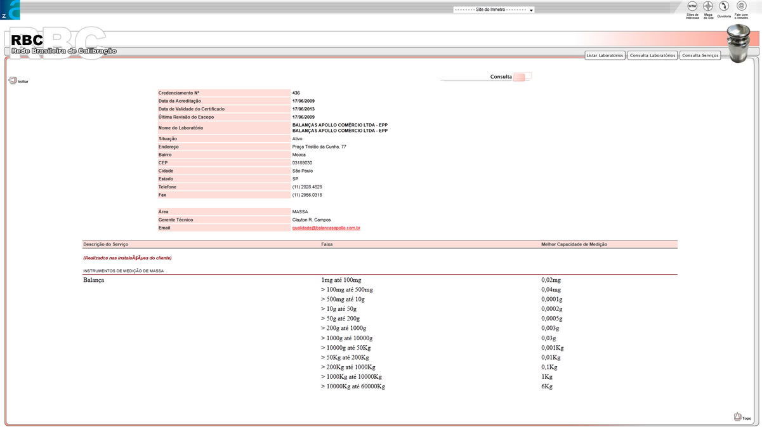Screen dimensions: 762x429
Task: Click the Topo text link
Action: (747, 419)
